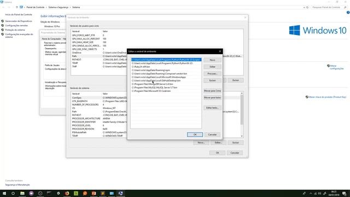This screenshot has width=350, height=197.
Task: Cancel the edit variable dialog
Action: click(x=212, y=135)
